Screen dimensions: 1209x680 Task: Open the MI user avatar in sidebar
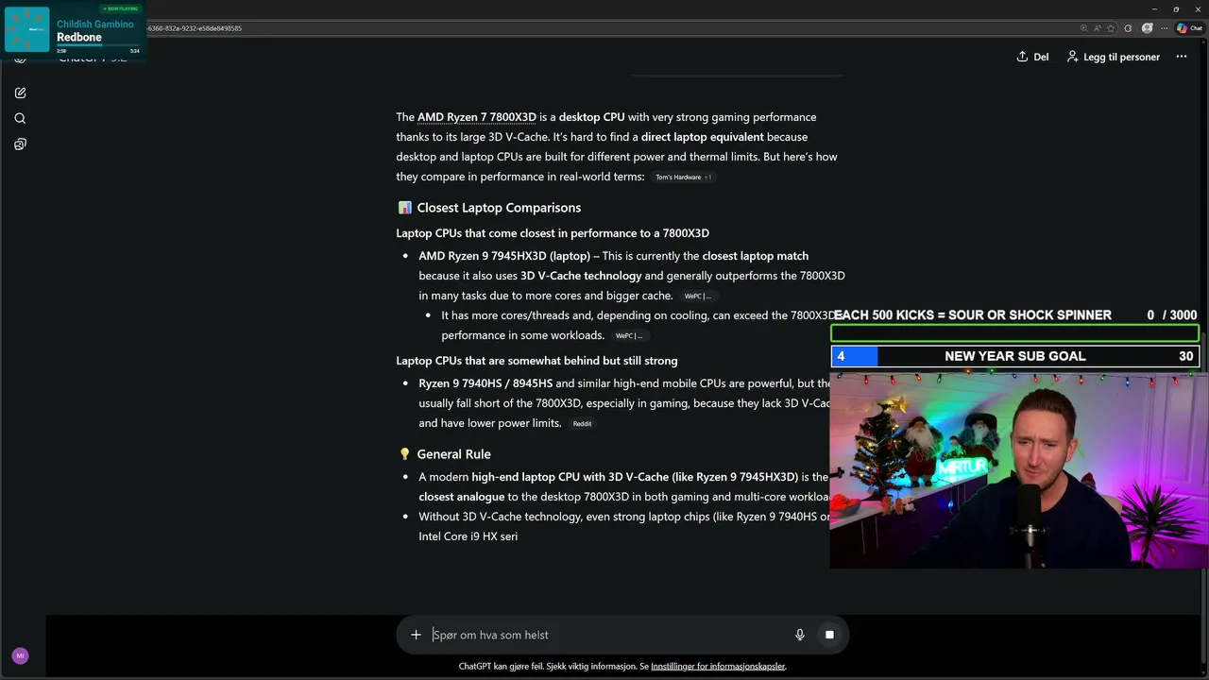click(20, 655)
